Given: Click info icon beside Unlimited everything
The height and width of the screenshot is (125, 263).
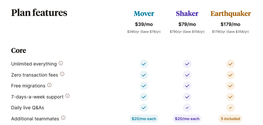Looking at the screenshot, I should 61,63.
